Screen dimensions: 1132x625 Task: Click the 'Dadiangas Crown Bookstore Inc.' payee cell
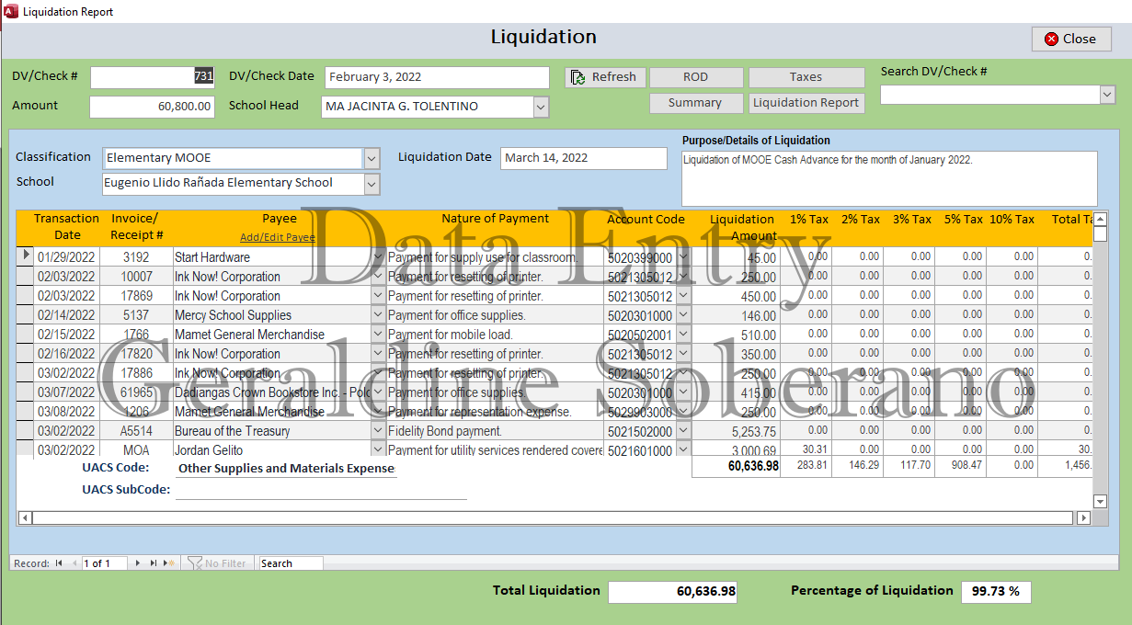click(x=272, y=392)
